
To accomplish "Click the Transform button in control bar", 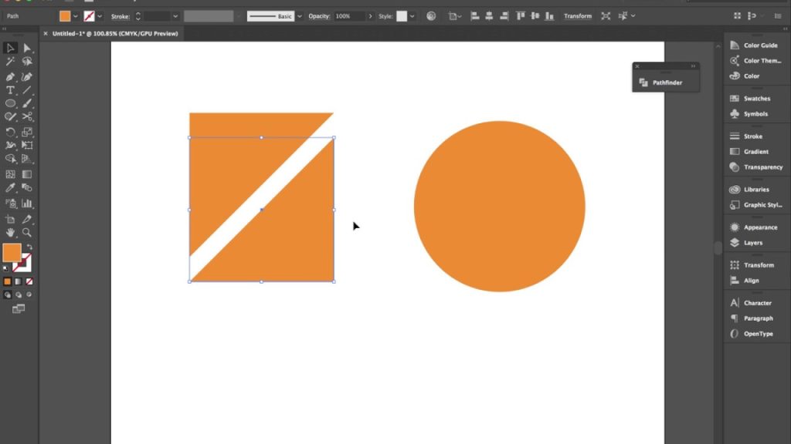I will [577, 15].
